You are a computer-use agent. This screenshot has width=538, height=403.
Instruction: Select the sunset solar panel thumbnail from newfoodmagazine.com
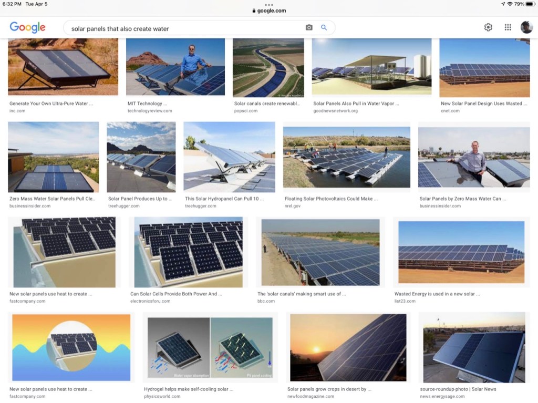pos(348,348)
